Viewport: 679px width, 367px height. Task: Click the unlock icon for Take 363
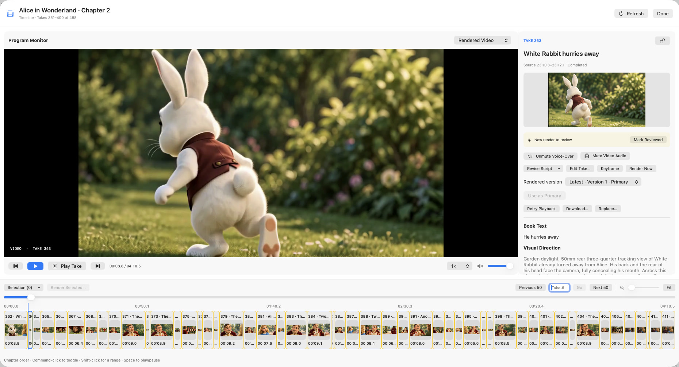[x=662, y=41]
